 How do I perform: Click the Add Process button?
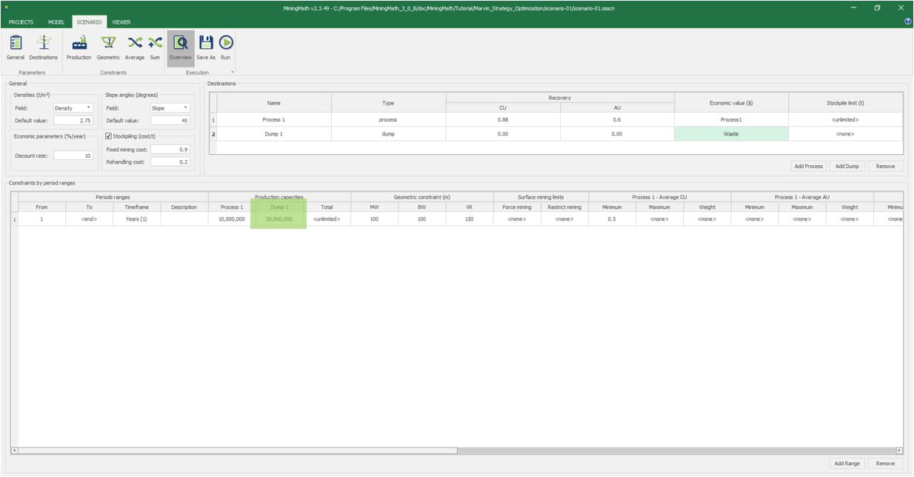pos(808,166)
